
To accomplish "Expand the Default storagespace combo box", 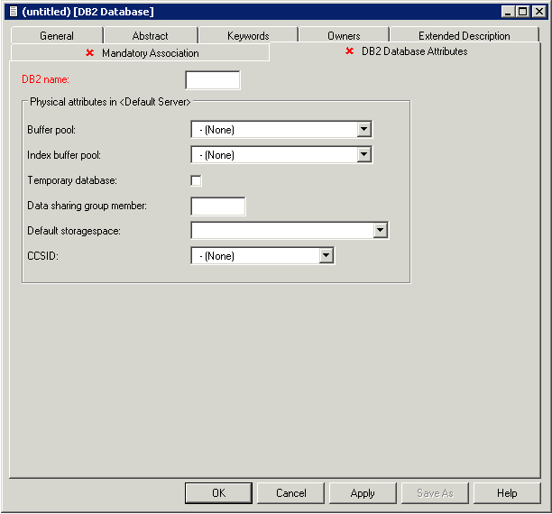I will pos(380,231).
